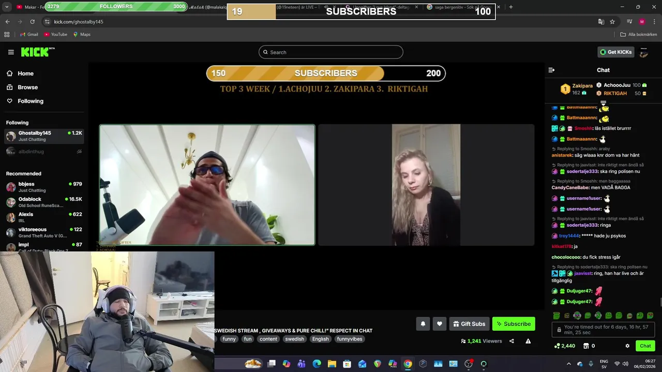
Task: Click the KICK logo
Action: 37,52
